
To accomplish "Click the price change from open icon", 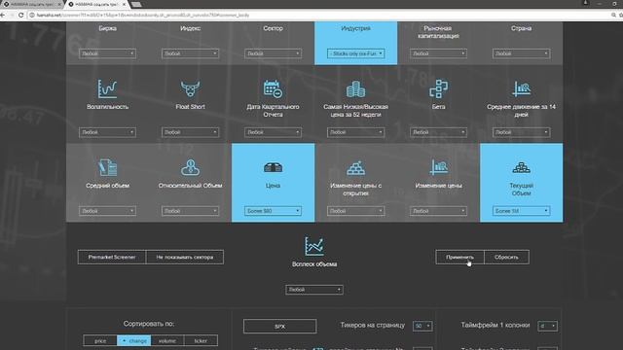I will click(355, 167).
